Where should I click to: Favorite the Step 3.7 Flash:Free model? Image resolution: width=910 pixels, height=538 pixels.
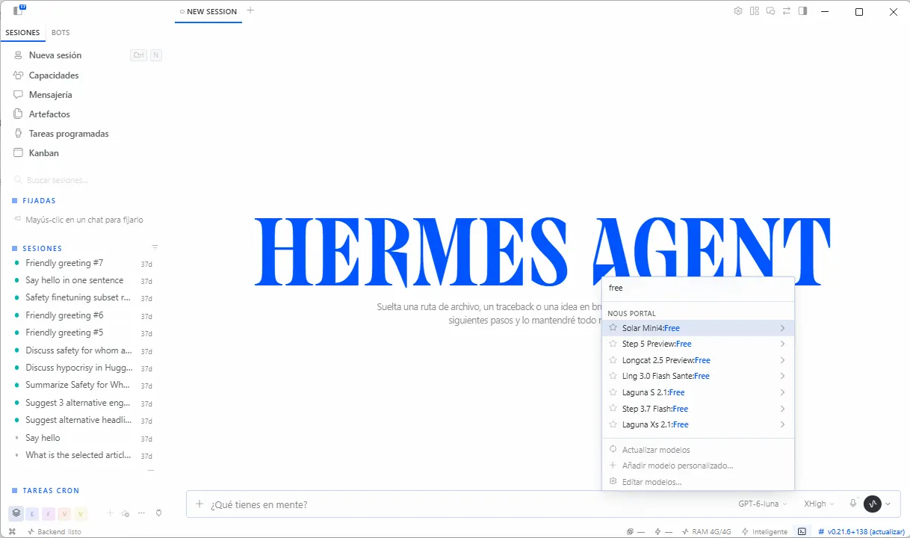click(x=613, y=409)
